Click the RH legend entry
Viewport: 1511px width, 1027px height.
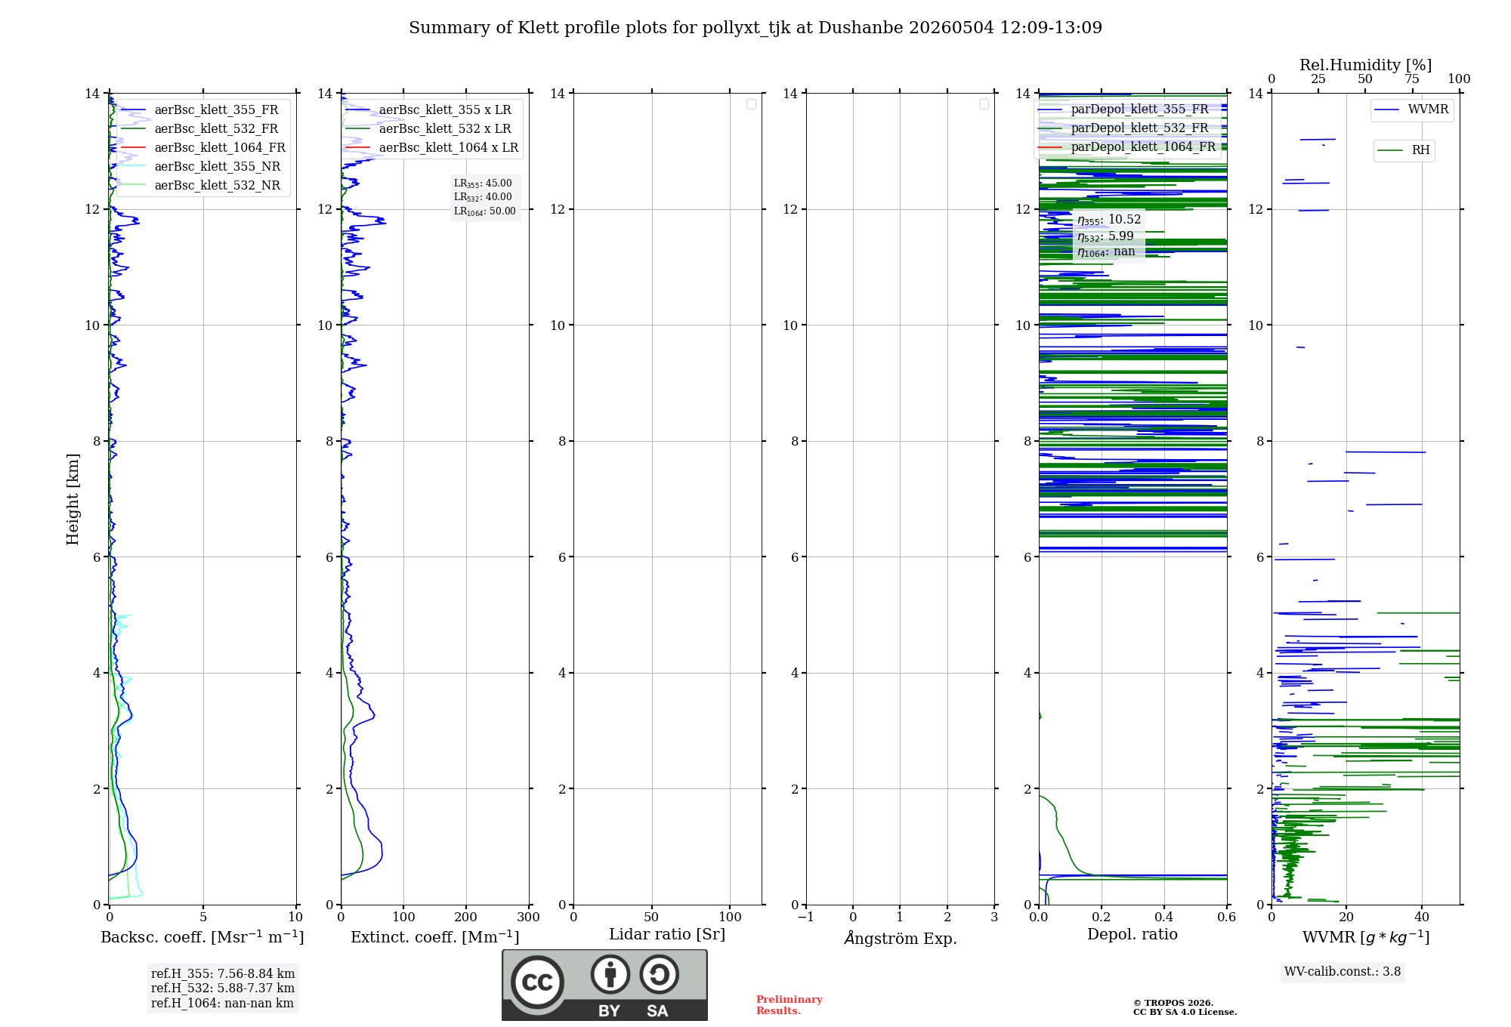tap(1404, 150)
